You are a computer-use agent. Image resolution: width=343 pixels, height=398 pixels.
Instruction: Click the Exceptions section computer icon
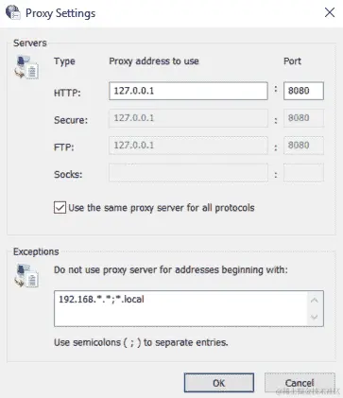[x=26, y=276]
